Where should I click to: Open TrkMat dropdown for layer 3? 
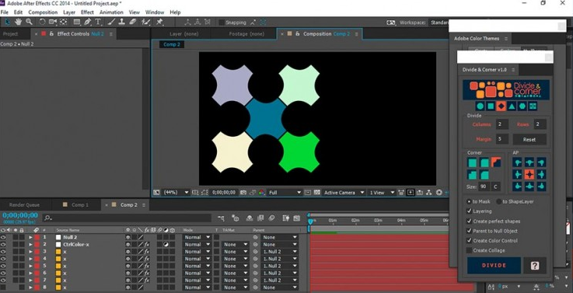tap(235, 252)
